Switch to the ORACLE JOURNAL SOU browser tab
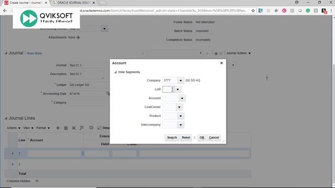 click(73, 3)
